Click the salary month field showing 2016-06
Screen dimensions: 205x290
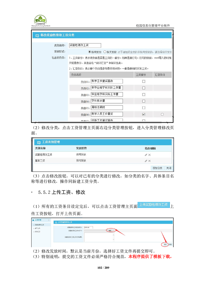click(x=88, y=227)
